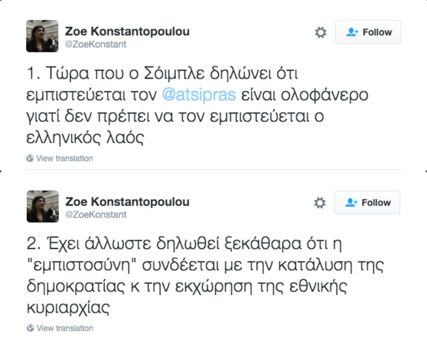View translation of the first tweet
Image resolution: width=427 pixels, height=339 pixels.
(x=64, y=159)
